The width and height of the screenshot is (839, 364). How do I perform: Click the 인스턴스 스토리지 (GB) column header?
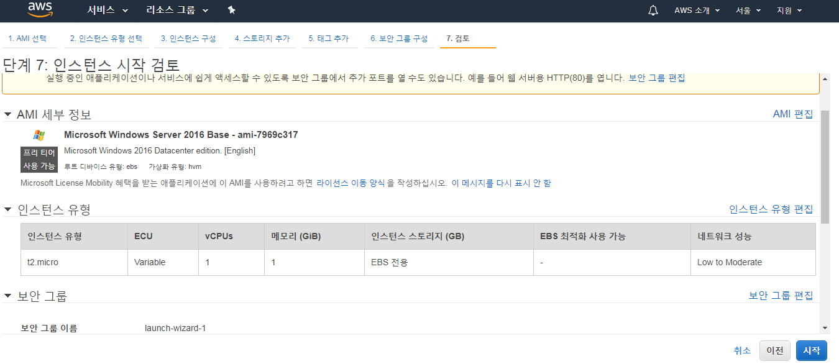point(449,236)
